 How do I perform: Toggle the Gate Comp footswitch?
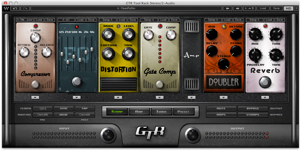point(160,85)
